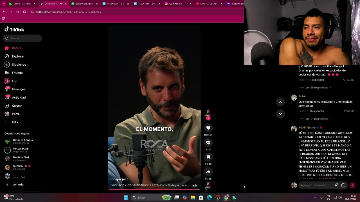Switch to the YouTube ASI SE CREO tab
The width and height of the screenshot is (360, 202).
[x=209, y=4]
